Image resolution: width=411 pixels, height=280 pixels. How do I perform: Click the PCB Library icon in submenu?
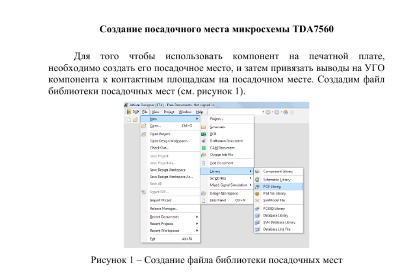click(x=257, y=187)
